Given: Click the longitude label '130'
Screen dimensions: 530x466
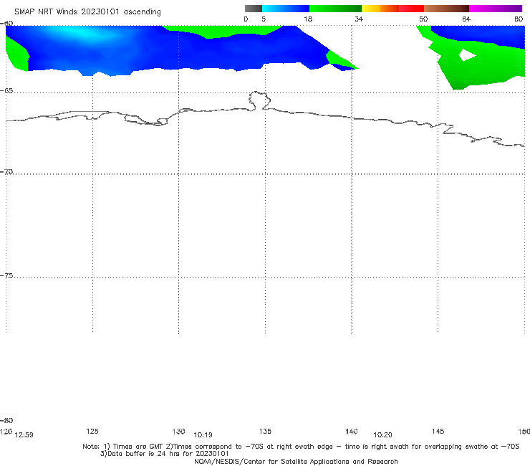Looking at the screenshot, I should [x=178, y=432].
